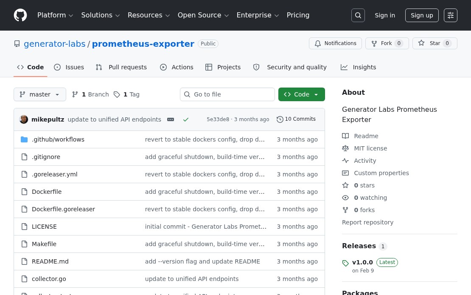This screenshot has width=471, height=295.
Task: Click mikepultz's avatar picture
Action: coord(24,119)
